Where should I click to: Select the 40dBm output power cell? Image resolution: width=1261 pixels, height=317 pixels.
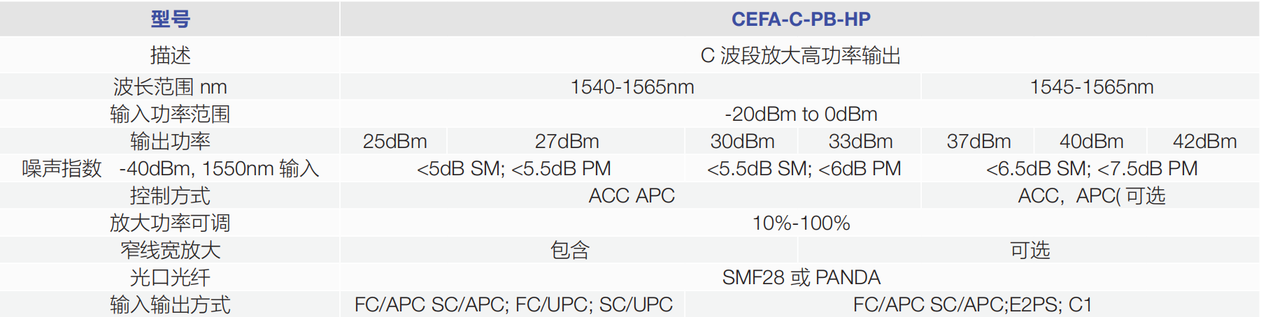(x=1091, y=141)
